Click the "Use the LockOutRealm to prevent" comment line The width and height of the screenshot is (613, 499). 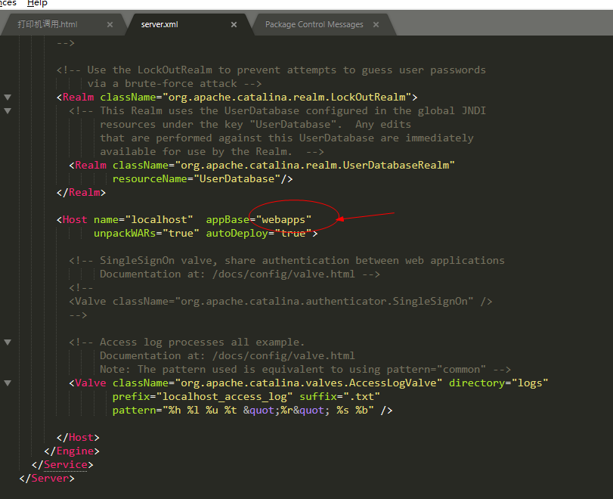click(x=271, y=70)
